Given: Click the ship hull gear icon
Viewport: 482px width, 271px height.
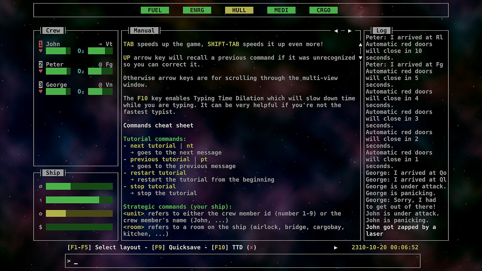Looking at the screenshot, I should pyautogui.click(x=40, y=214).
